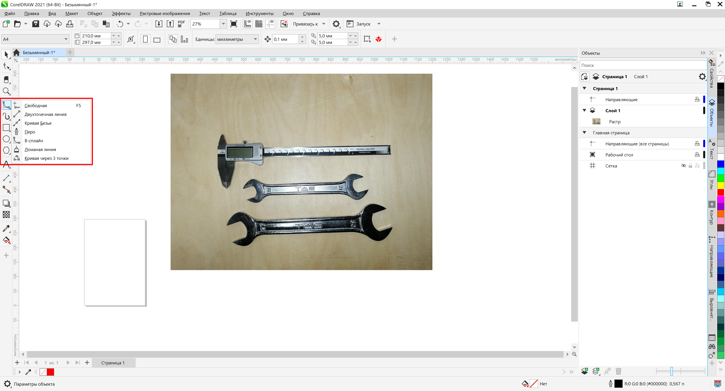Screen dimensions: 725x391
Task: Select the Eyedropper tool
Action: click(6, 228)
